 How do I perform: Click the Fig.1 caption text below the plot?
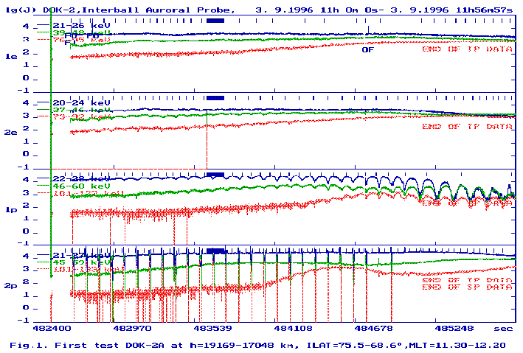click(258, 344)
